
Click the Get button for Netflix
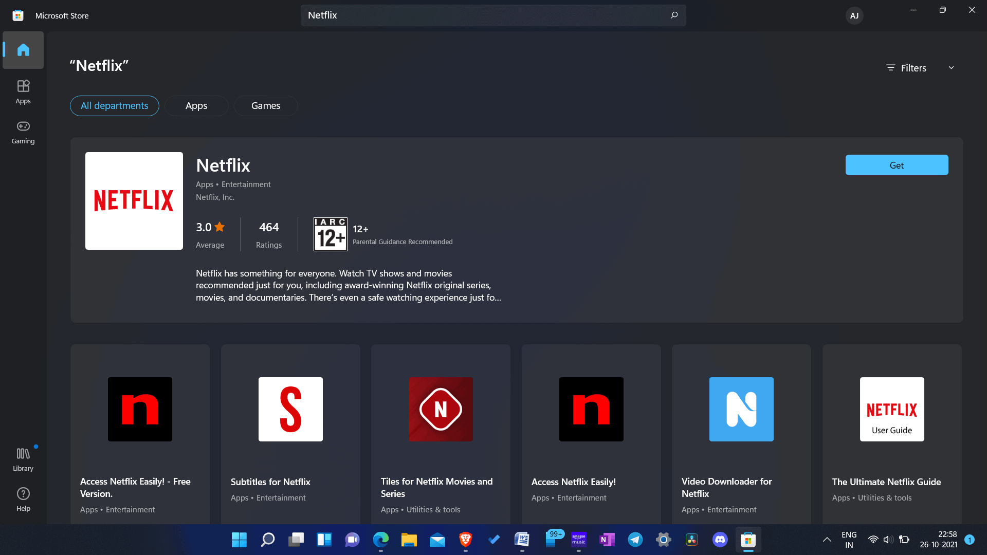click(897, 165)
